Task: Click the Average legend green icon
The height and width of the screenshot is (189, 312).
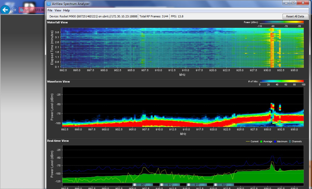Action: [x=261, y=141]
